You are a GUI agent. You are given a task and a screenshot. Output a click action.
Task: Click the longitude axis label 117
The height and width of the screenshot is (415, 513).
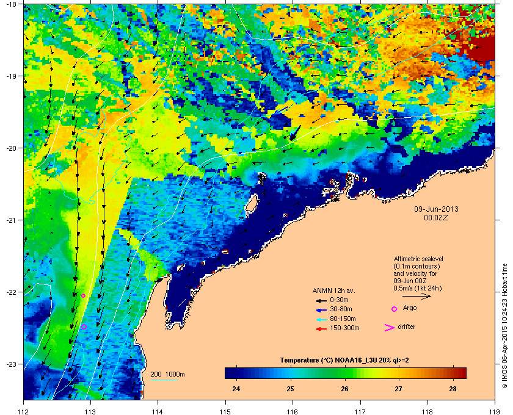[360, 411]
